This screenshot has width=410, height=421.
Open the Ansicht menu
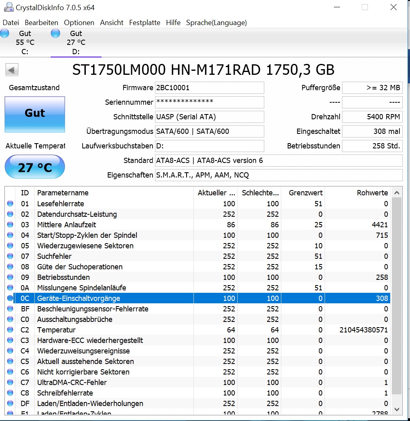tap(112, 23)
